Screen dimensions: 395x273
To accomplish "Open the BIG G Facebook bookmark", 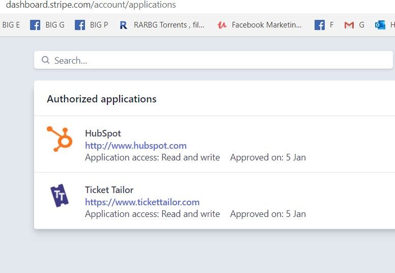I will coord(47,25).
